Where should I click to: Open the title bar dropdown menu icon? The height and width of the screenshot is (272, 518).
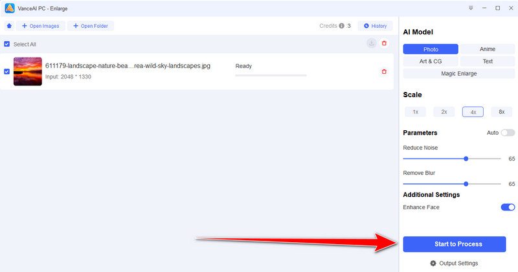point(471,8)
